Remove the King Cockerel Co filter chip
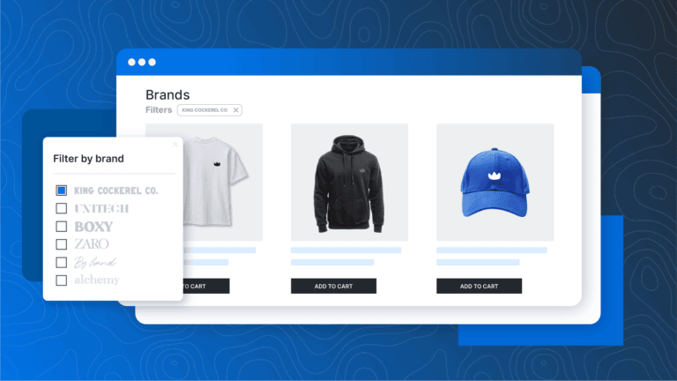The height and width of the screenshot is (381, 677). (235, 110)
